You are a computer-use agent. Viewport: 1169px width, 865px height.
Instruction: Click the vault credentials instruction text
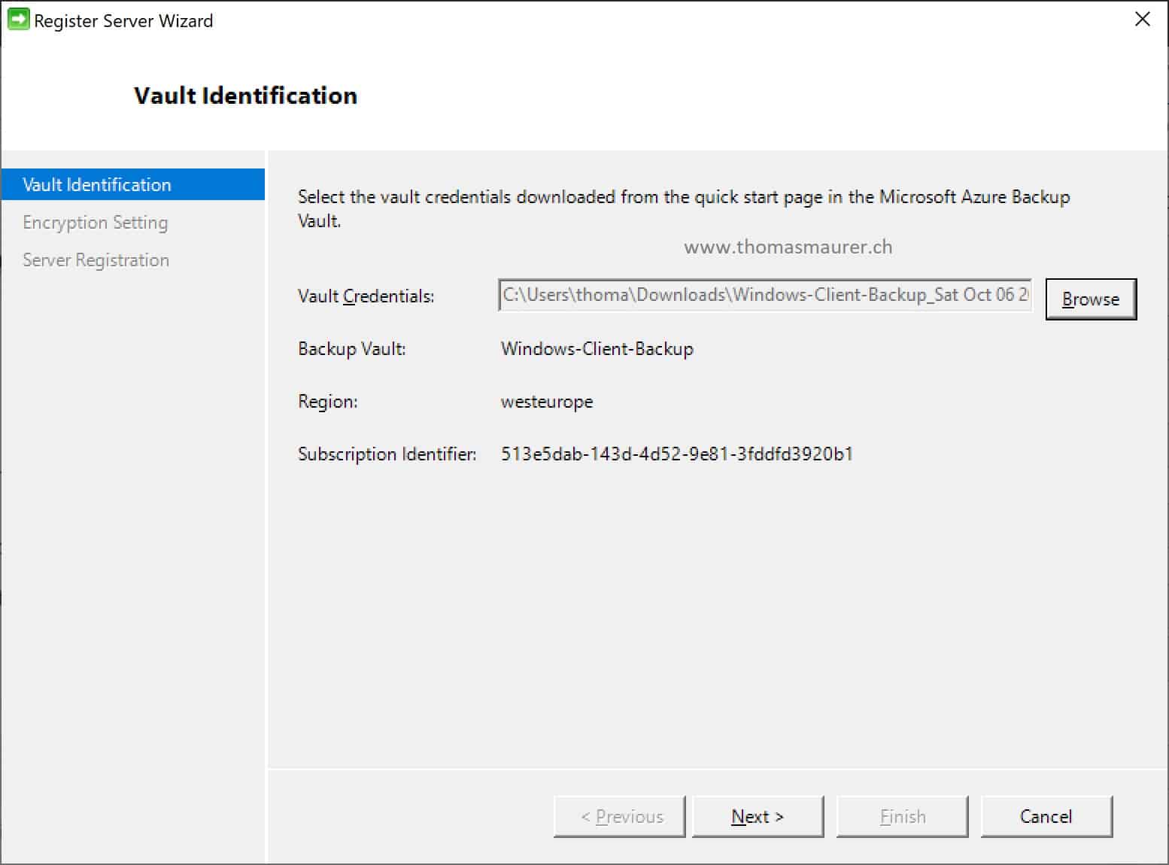(x=684, y=208)
